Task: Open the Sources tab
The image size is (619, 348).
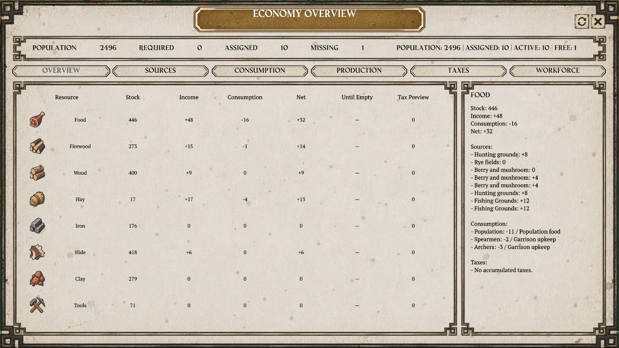Action: (x=161, y=71)
